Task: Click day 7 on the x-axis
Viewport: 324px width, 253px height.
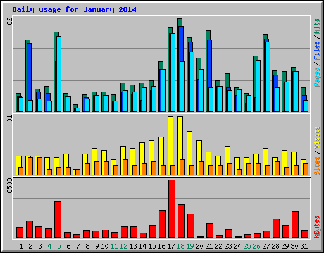Action: point(78,246)
